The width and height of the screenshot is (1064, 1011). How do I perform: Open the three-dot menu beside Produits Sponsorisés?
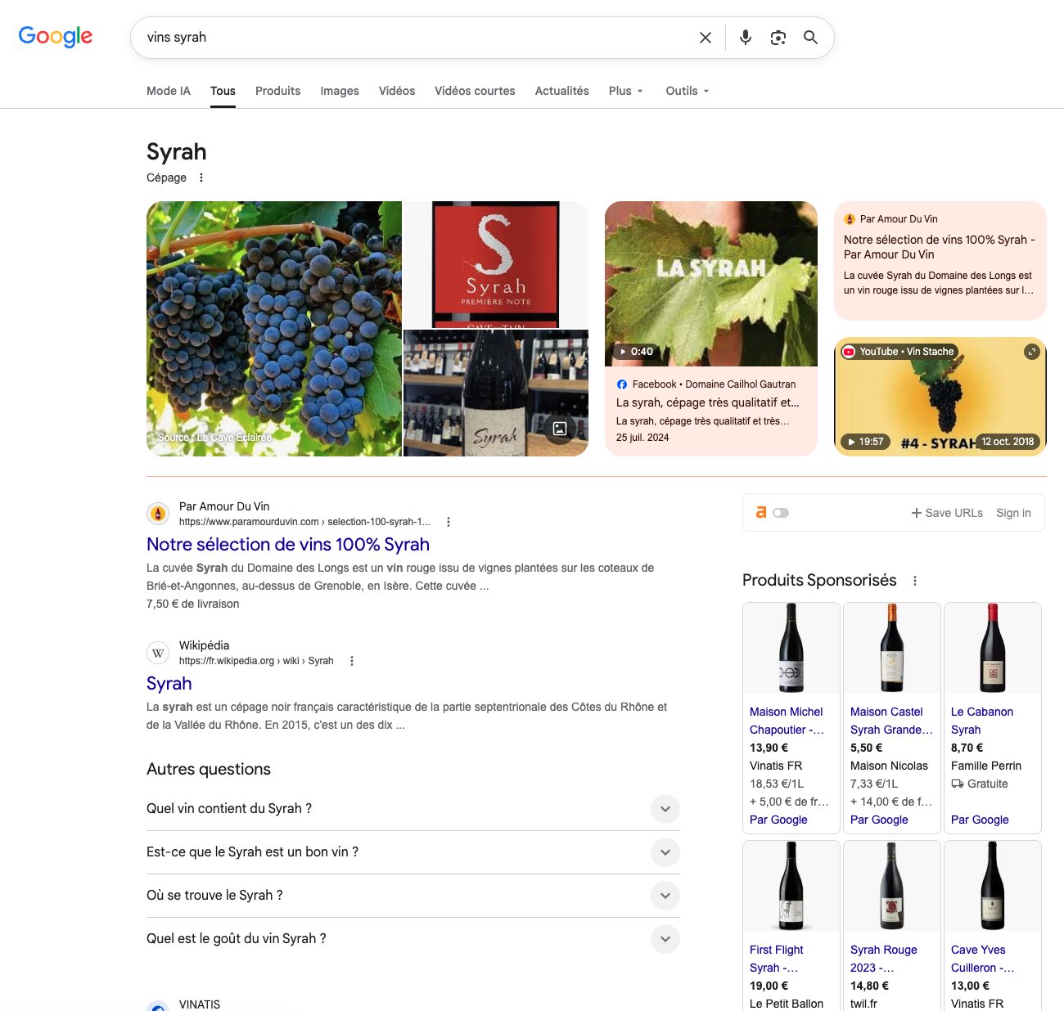(915, 581)
